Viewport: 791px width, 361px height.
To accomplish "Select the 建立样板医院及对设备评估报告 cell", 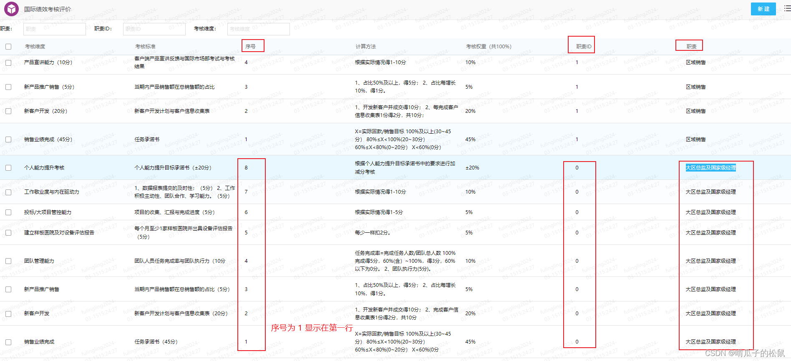I will tap(59, 233).
